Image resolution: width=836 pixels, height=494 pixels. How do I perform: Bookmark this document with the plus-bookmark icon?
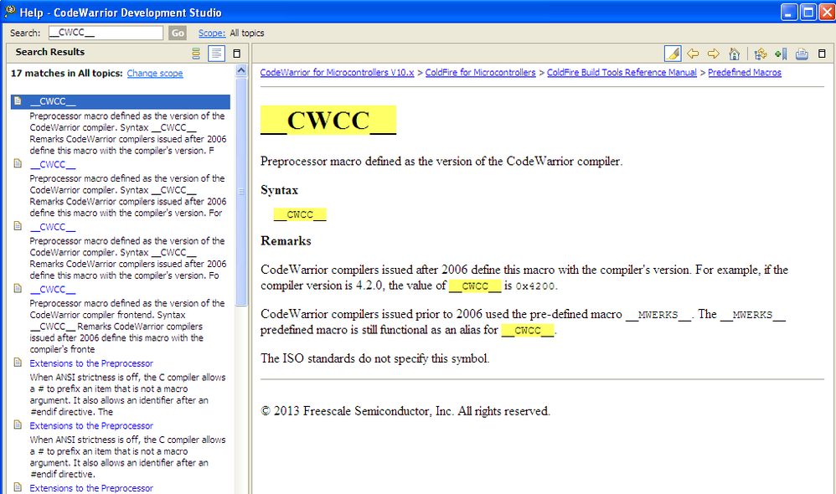781,54
